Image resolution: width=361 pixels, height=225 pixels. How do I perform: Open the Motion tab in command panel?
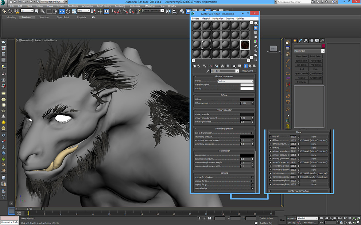point(311,40)
